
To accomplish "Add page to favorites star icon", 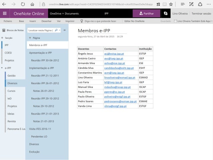I will (171, 4).
